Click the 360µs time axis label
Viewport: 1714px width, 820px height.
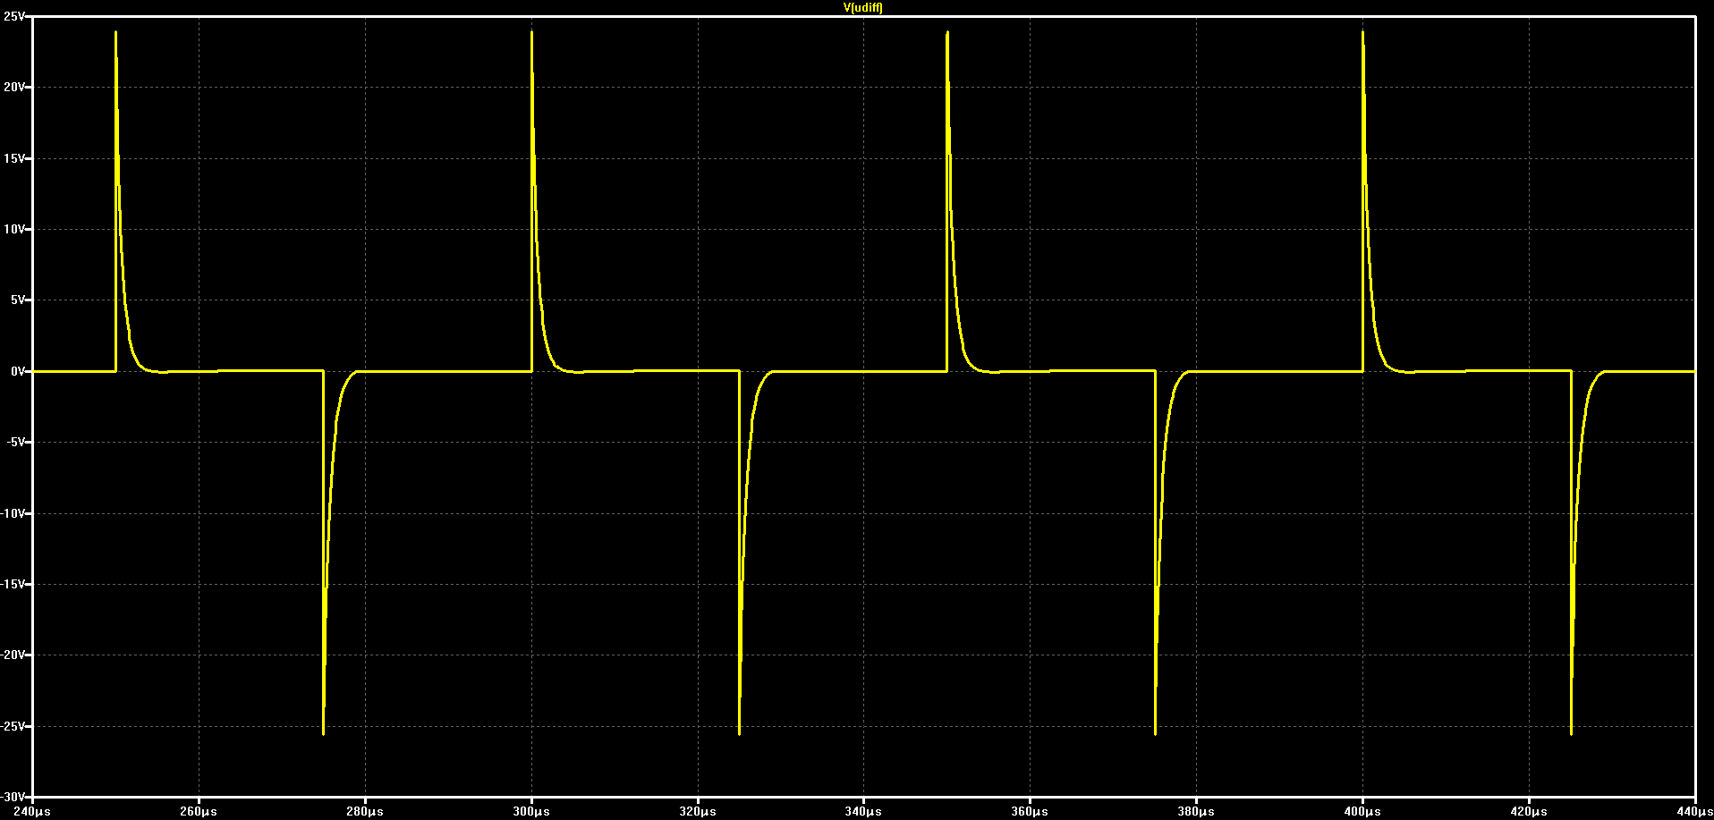(x=1031, y=812)
